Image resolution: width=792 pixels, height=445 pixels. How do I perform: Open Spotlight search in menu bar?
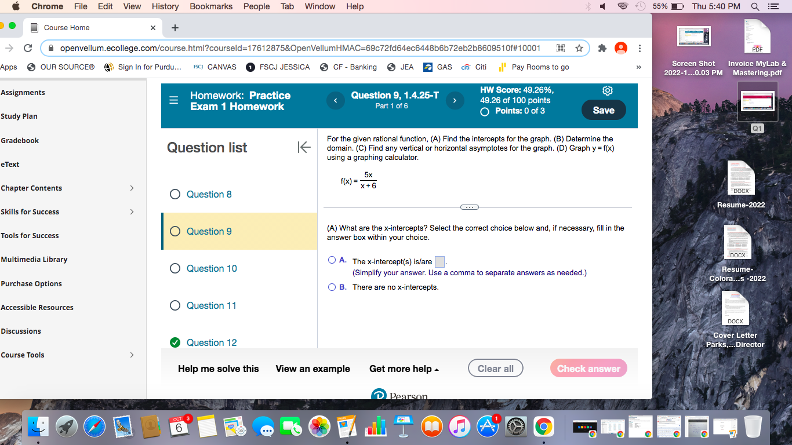click(x=755, y=6)
